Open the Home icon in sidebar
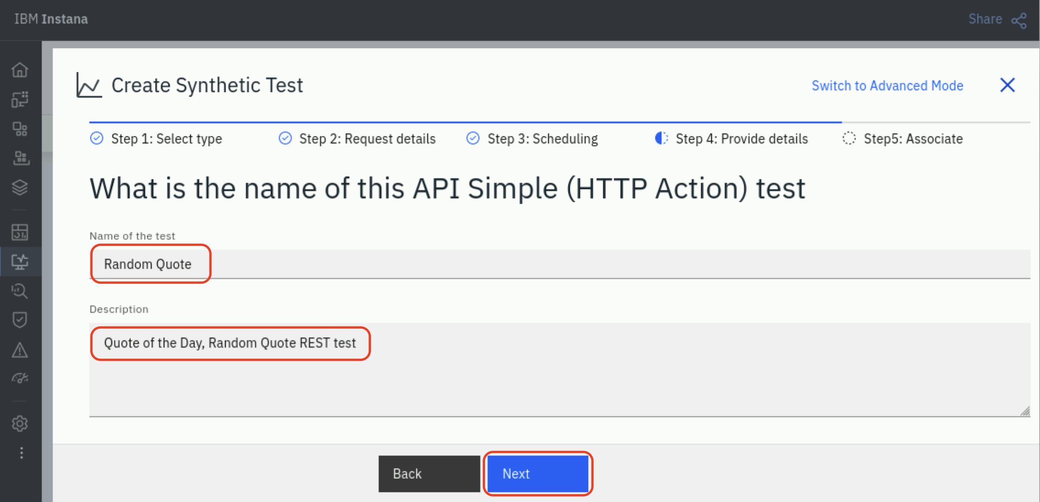Viewport: 1040px width, 502px height. point(20,70)
